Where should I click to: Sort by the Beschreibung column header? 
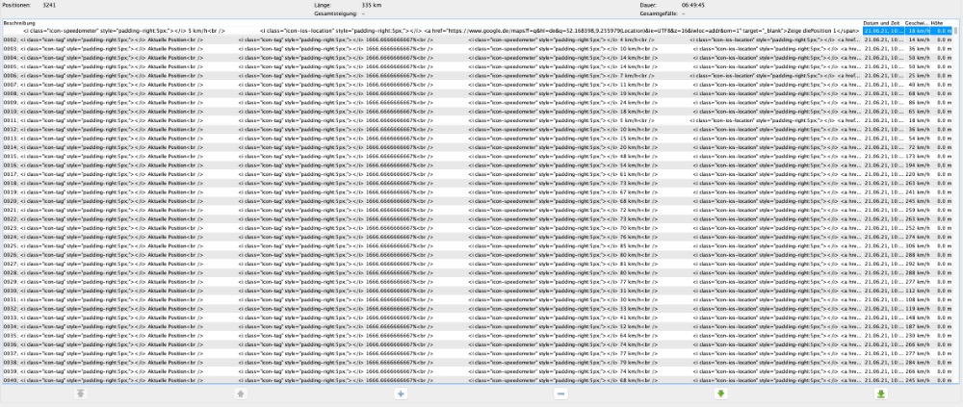point(385,23)
